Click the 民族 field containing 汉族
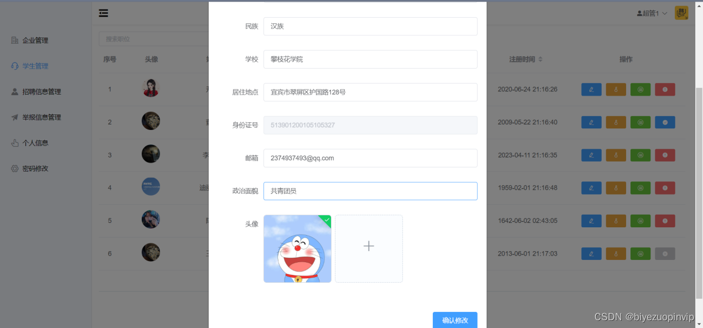The height and width of the screenshot is (328, 703). point(370,26)
